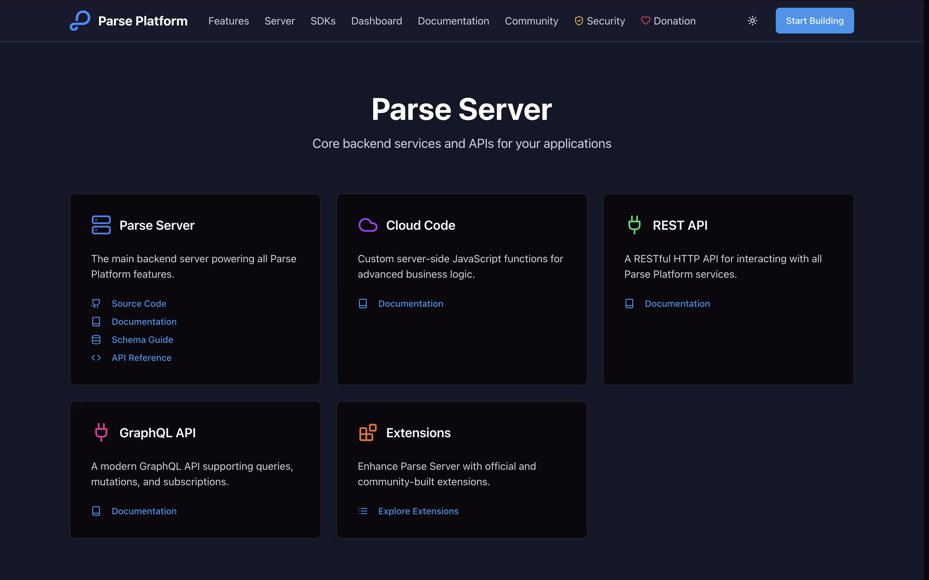The height and width of the screenshot is (580, 929).
Task: Click the pink plug icon on GraphQL API
Action: [x=101, y=432]
